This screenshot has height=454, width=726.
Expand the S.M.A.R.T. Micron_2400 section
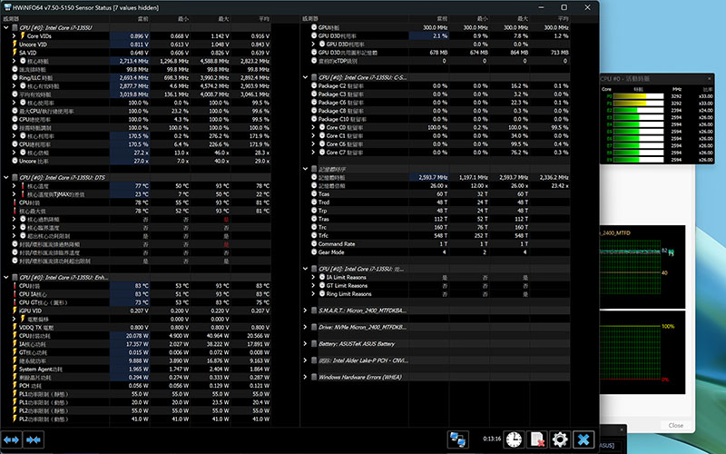point(305,310)
